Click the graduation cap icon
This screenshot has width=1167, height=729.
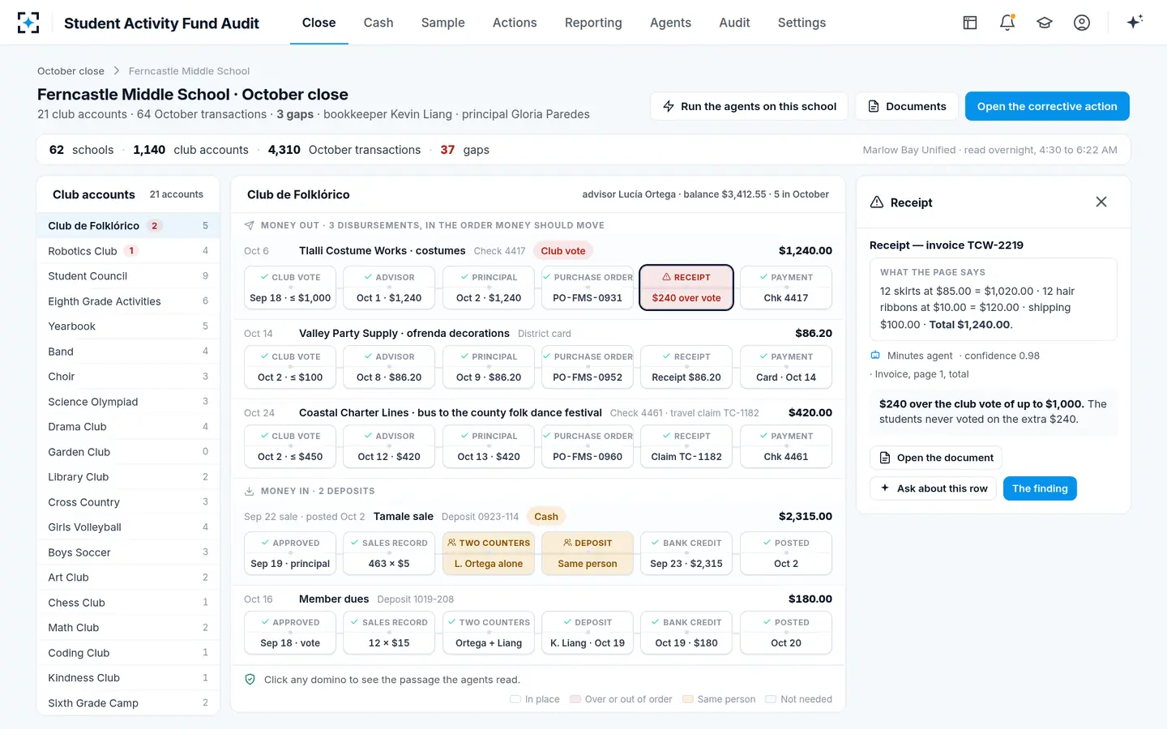click(x=1045, y=23)
